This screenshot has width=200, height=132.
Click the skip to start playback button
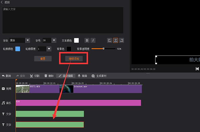(x=197, y=69)
